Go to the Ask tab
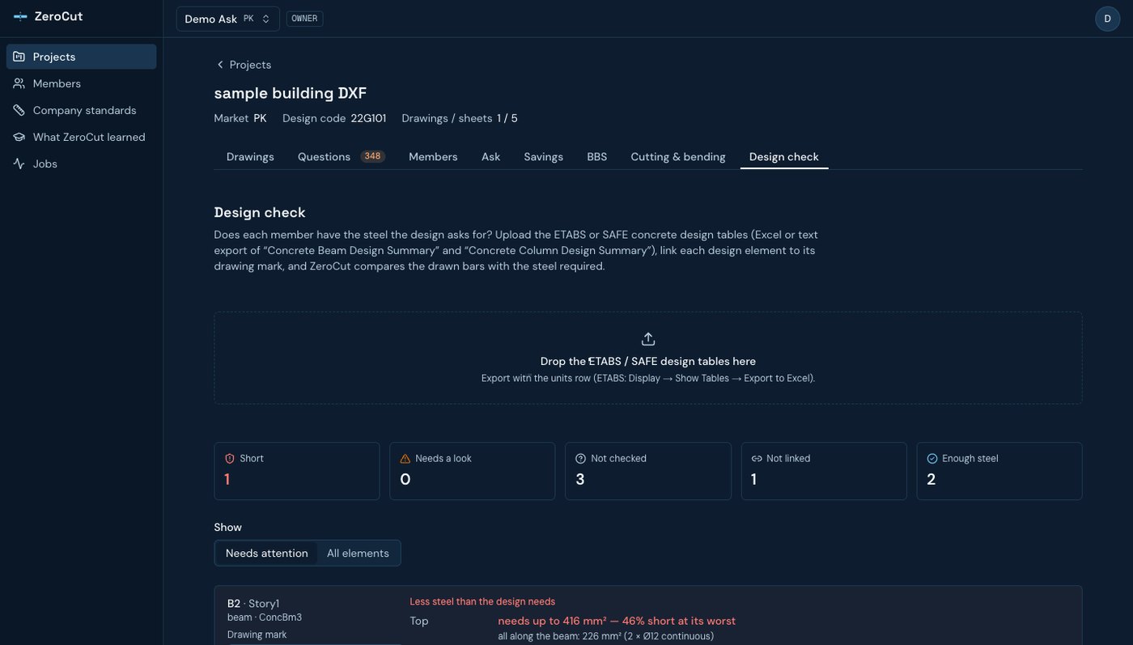 (x=490, y=157)
